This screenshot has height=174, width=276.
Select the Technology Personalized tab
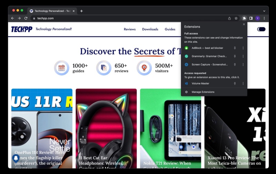click(52, 11)
